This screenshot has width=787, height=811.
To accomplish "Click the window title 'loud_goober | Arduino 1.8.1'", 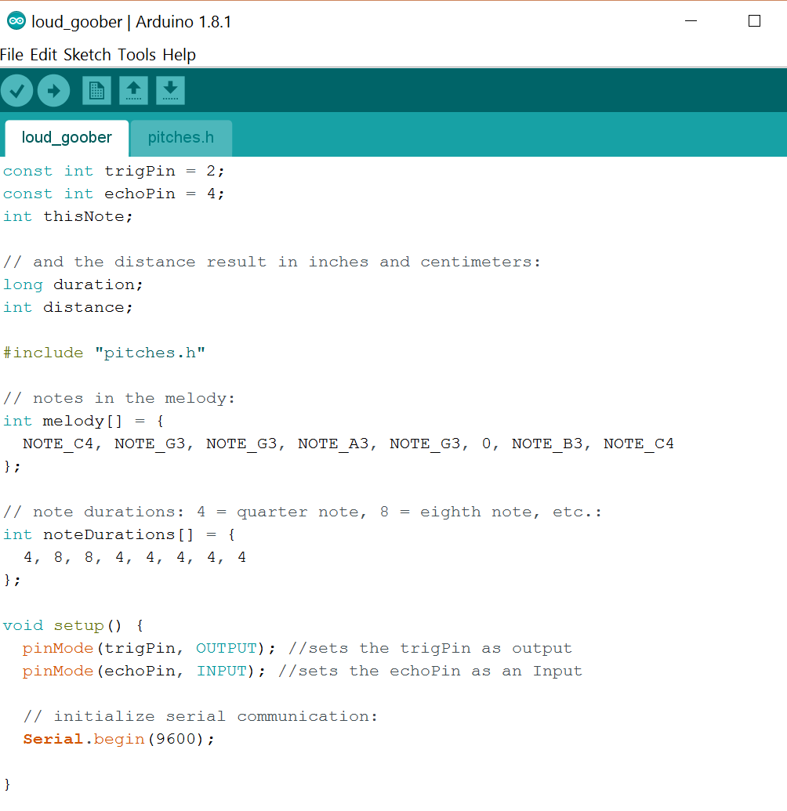I will tap(132, 22).
